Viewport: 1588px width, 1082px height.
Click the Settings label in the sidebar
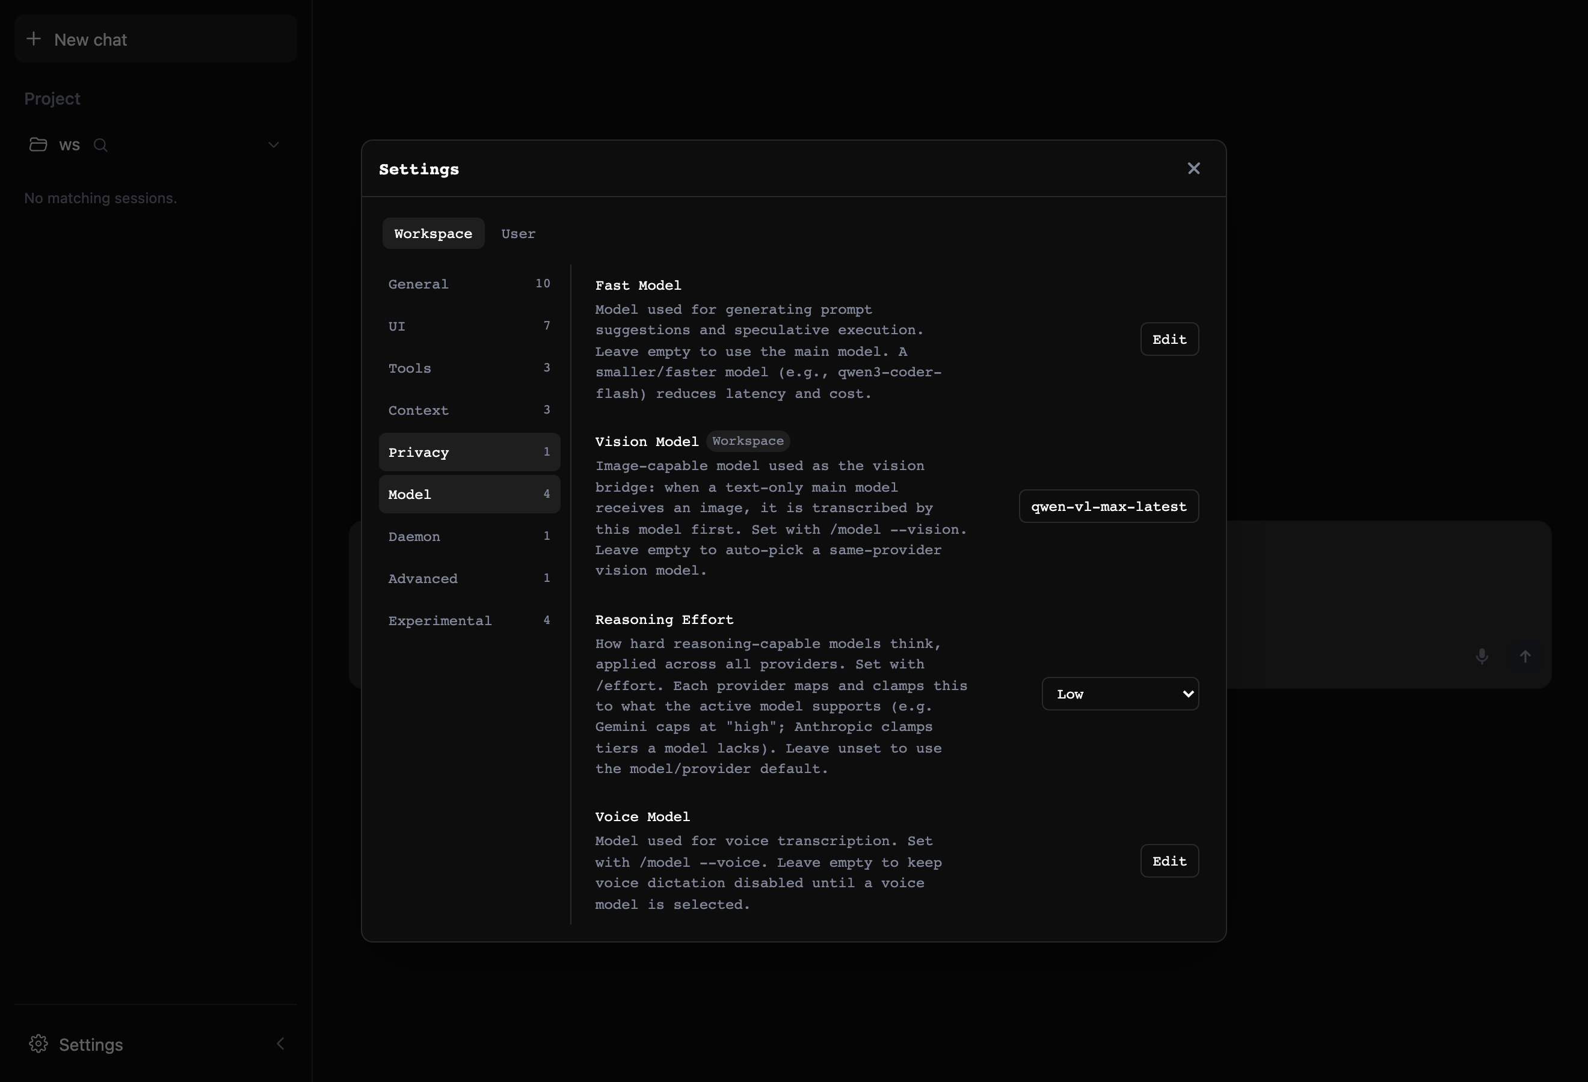coord(91,1045)
